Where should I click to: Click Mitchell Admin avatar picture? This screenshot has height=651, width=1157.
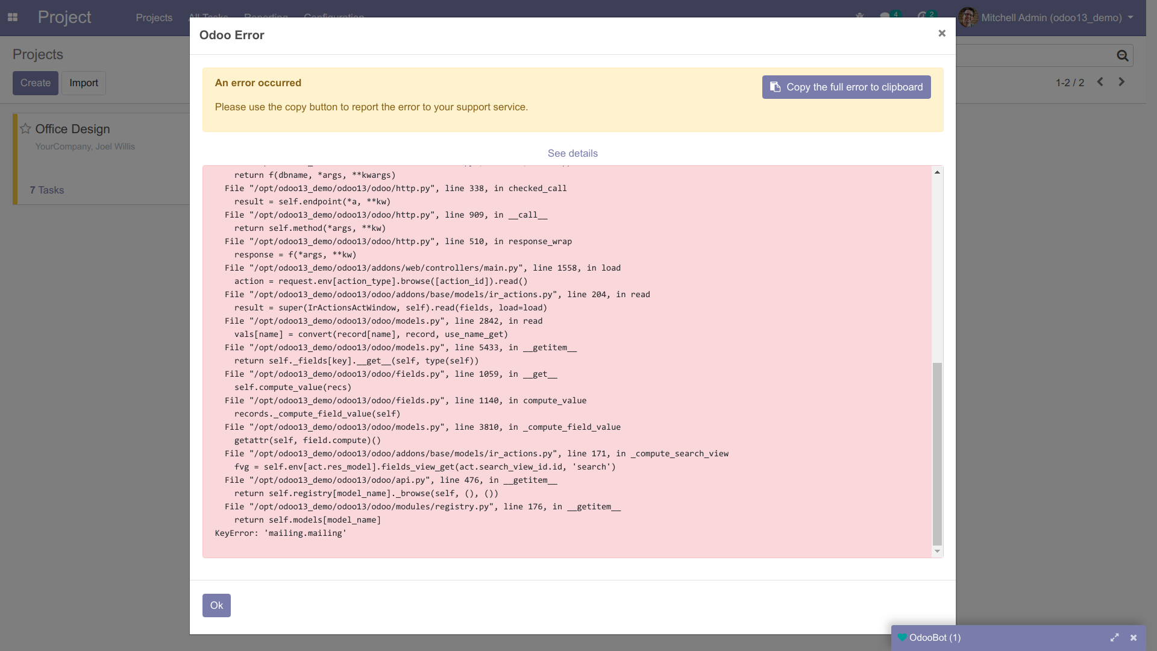[x=968, y=17]
